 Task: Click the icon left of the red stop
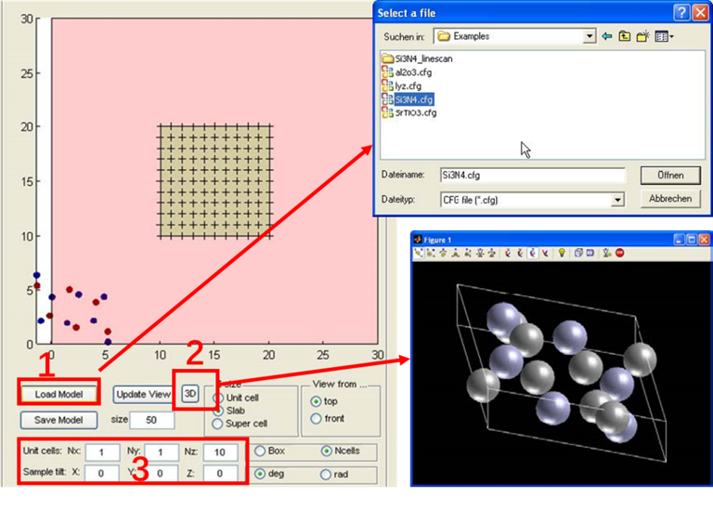[607, 253]
